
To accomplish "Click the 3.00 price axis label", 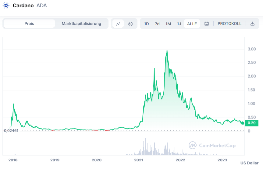I will 252,49.
